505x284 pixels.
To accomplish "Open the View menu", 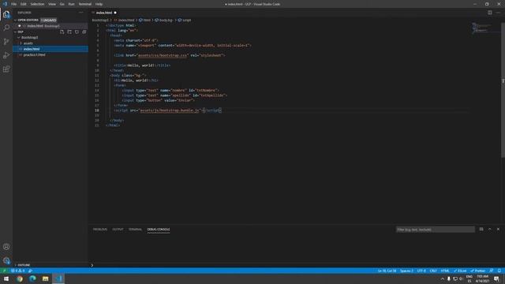I will pyautogui.click(x=52, y=4).
